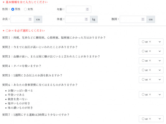The width and height of the screenshot is (166, 124).
Task: Click the 腹囲 input field
Action: click(x=133, y=19)
